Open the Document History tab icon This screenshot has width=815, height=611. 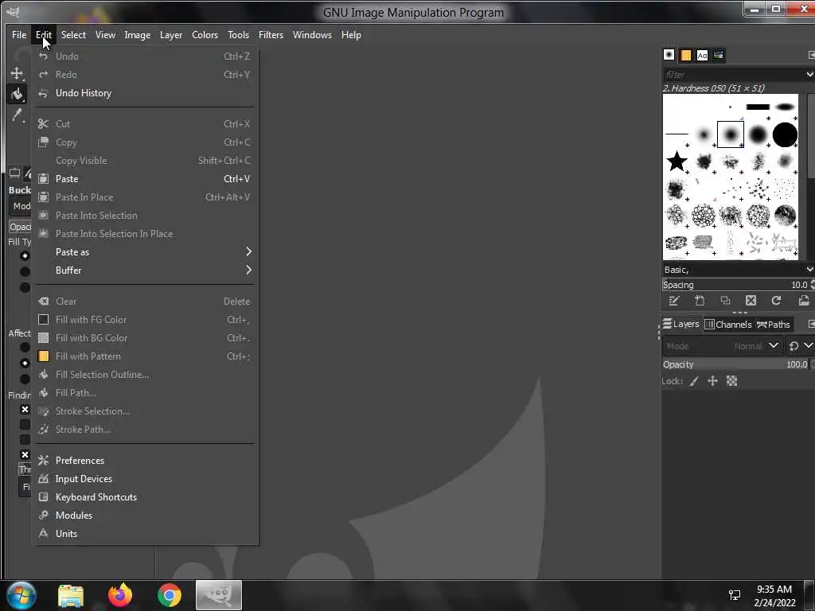pyautogui.click(x=719, y=55)
